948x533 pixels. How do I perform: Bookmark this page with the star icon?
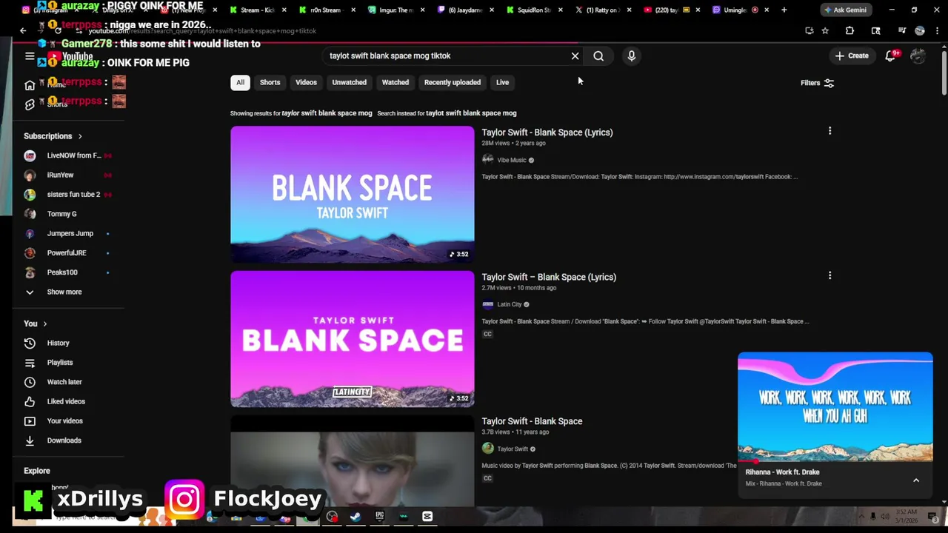(825, 30)
